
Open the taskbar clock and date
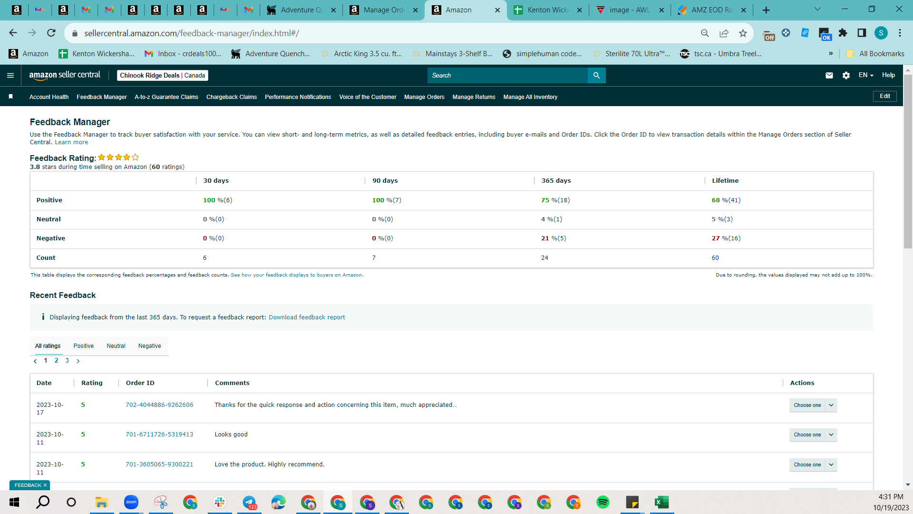click(x=891, y=502)
